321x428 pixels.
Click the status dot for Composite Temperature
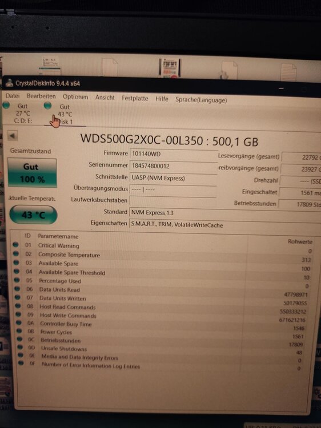click(x=16, y=253)
